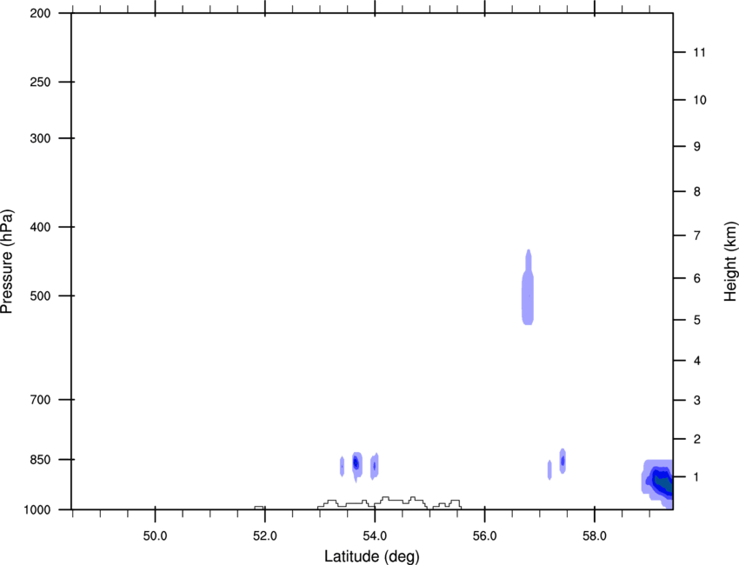The height and width of the screenshot is (565, 739).
Task: Select the 200 pressure tick label
Action: (41, 13)
